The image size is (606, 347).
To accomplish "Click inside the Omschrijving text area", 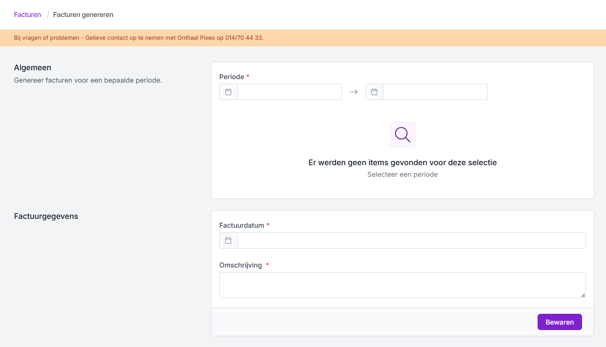I will [402, 285].
